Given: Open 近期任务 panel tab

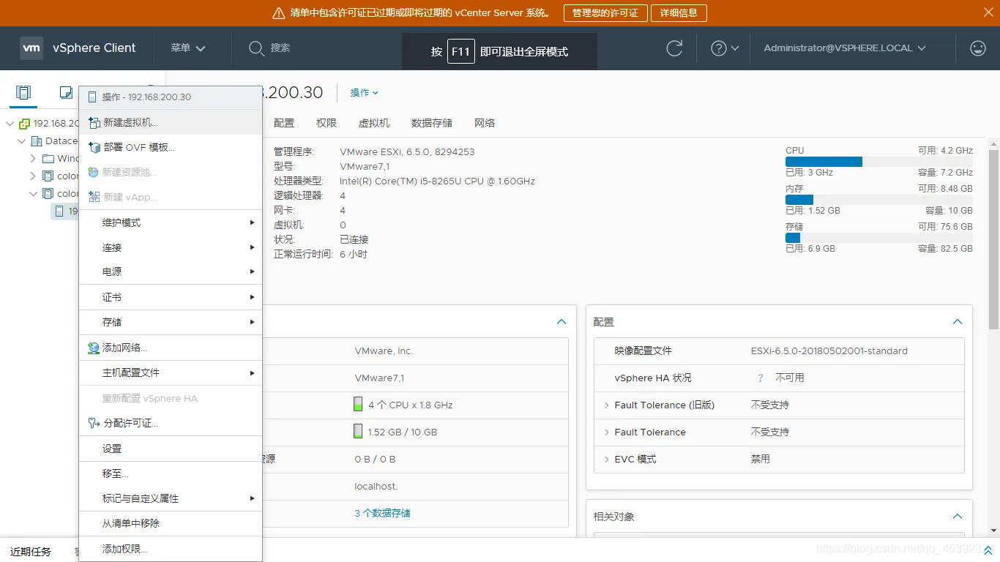Looking at the screenshot, I should [x=31, y=552].
